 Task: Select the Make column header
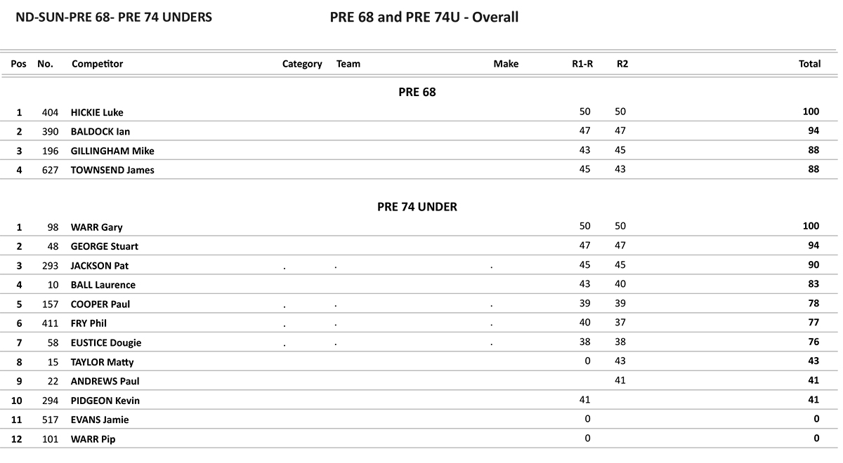pyautogui.click(x=506, y=64)
